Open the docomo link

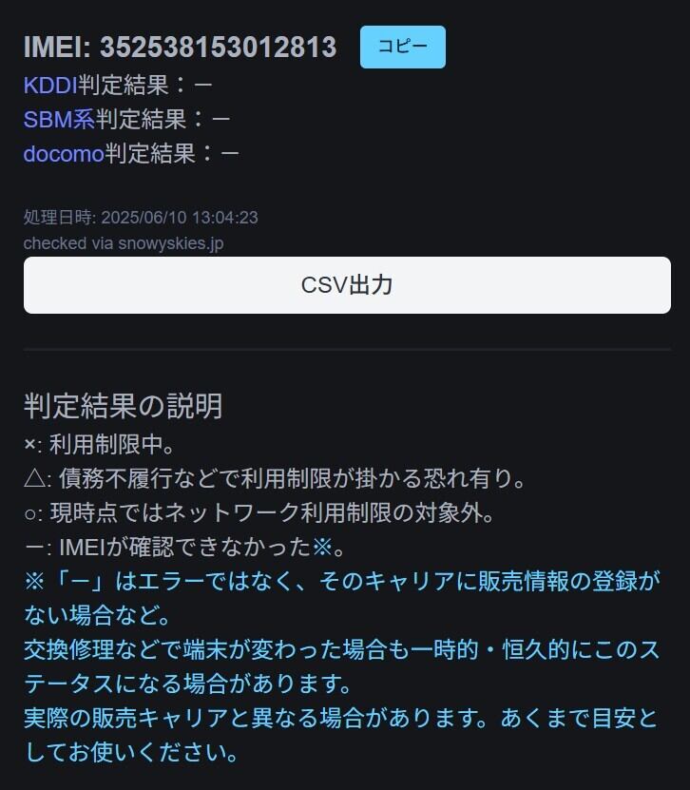64,154
